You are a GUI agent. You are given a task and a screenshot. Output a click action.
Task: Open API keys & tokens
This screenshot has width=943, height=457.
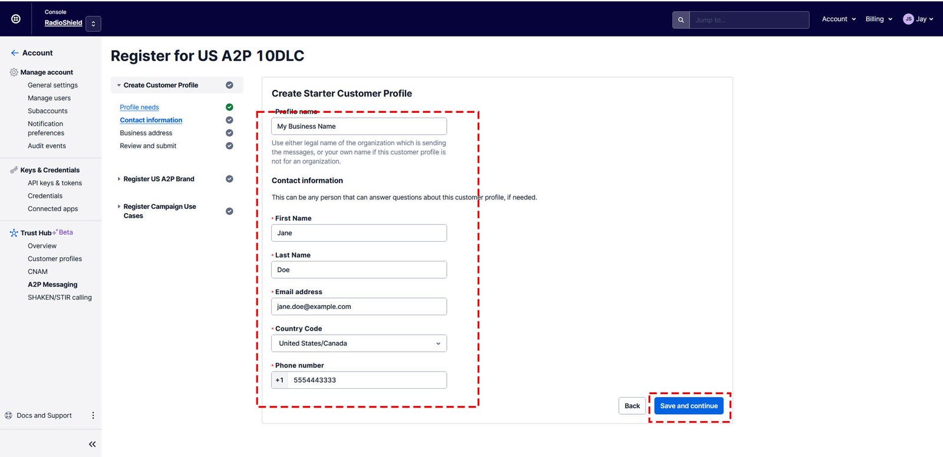point(55,183)
